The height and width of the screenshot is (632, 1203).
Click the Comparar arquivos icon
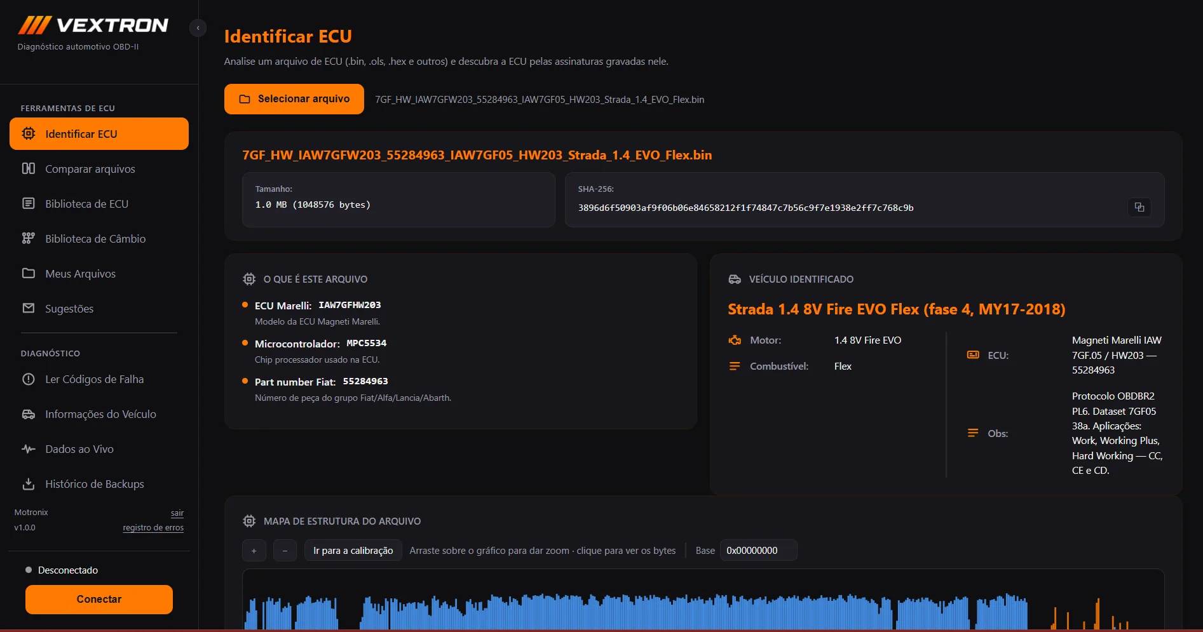(x=29, y=168)
